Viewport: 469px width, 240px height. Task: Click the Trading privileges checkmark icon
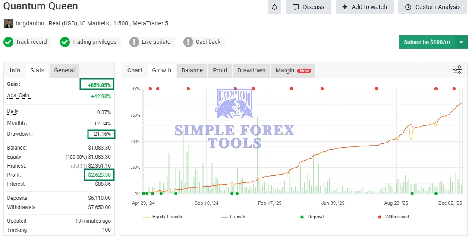pyautogui.click(x=65, y=42)
